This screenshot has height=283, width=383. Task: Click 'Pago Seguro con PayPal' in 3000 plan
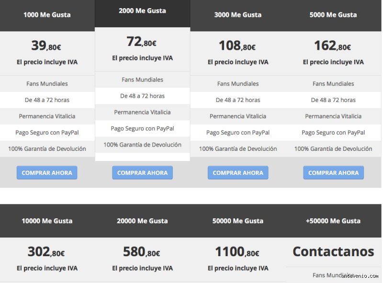238,133
